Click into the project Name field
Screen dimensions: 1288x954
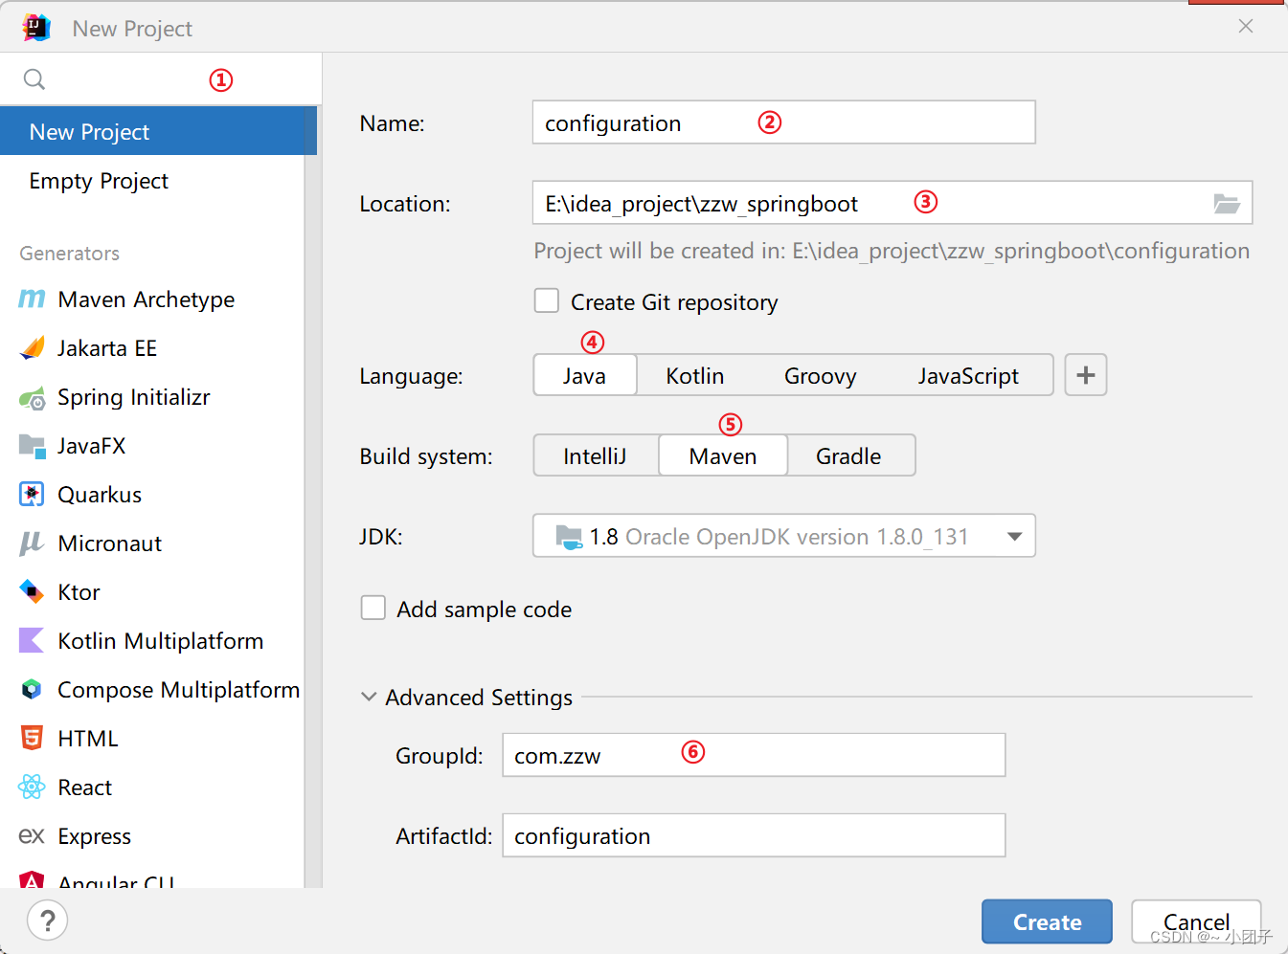(x=783, y=122)
